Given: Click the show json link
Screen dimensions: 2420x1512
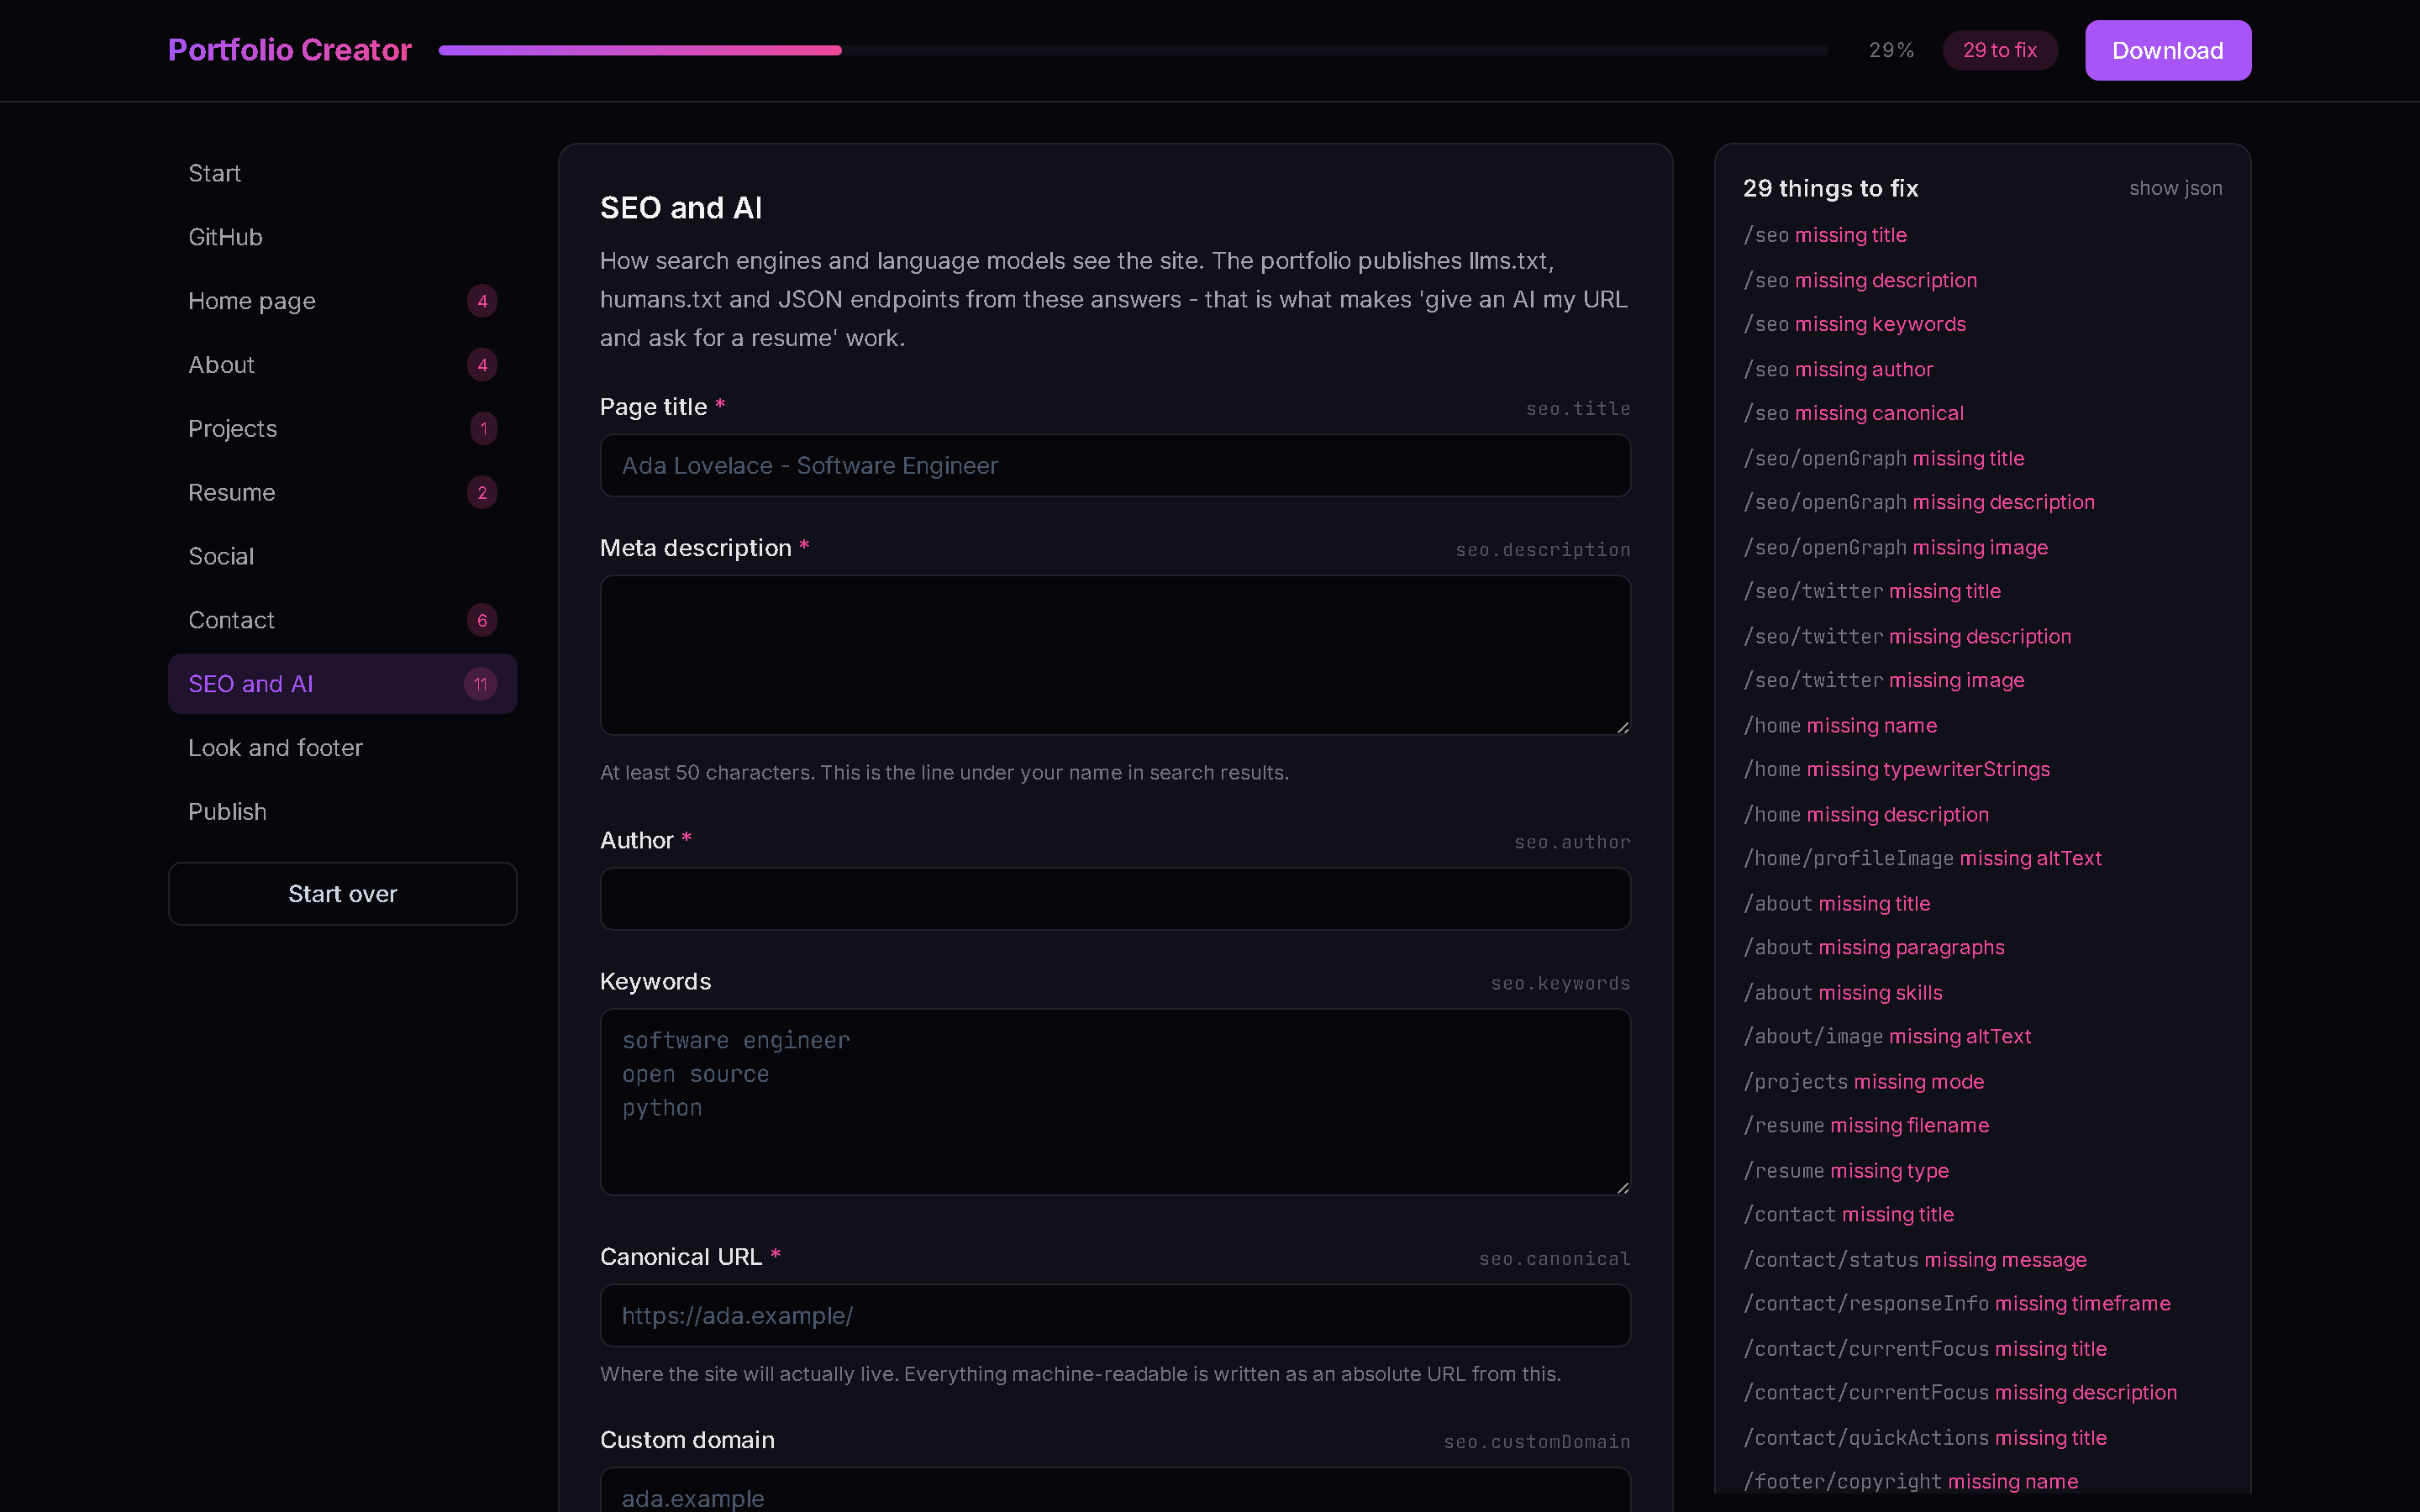Looking at the screenshot, I should pos(2175,188).
